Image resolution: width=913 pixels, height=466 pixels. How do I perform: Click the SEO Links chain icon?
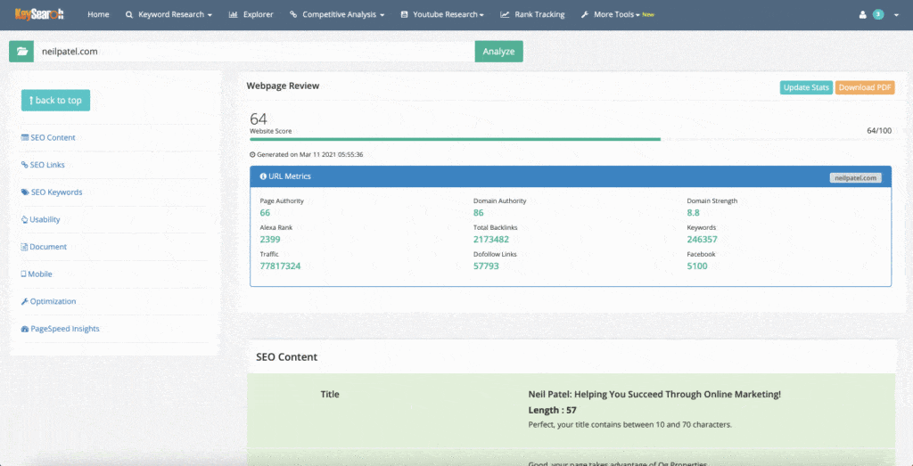(24, 165)
